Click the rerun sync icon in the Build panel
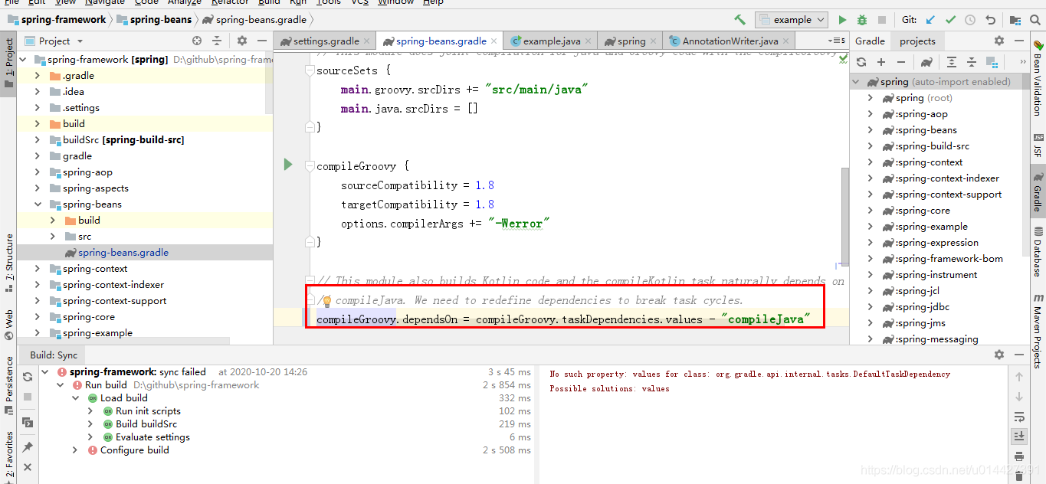This screenshot has width=1046, height=484. click(28, 377)
